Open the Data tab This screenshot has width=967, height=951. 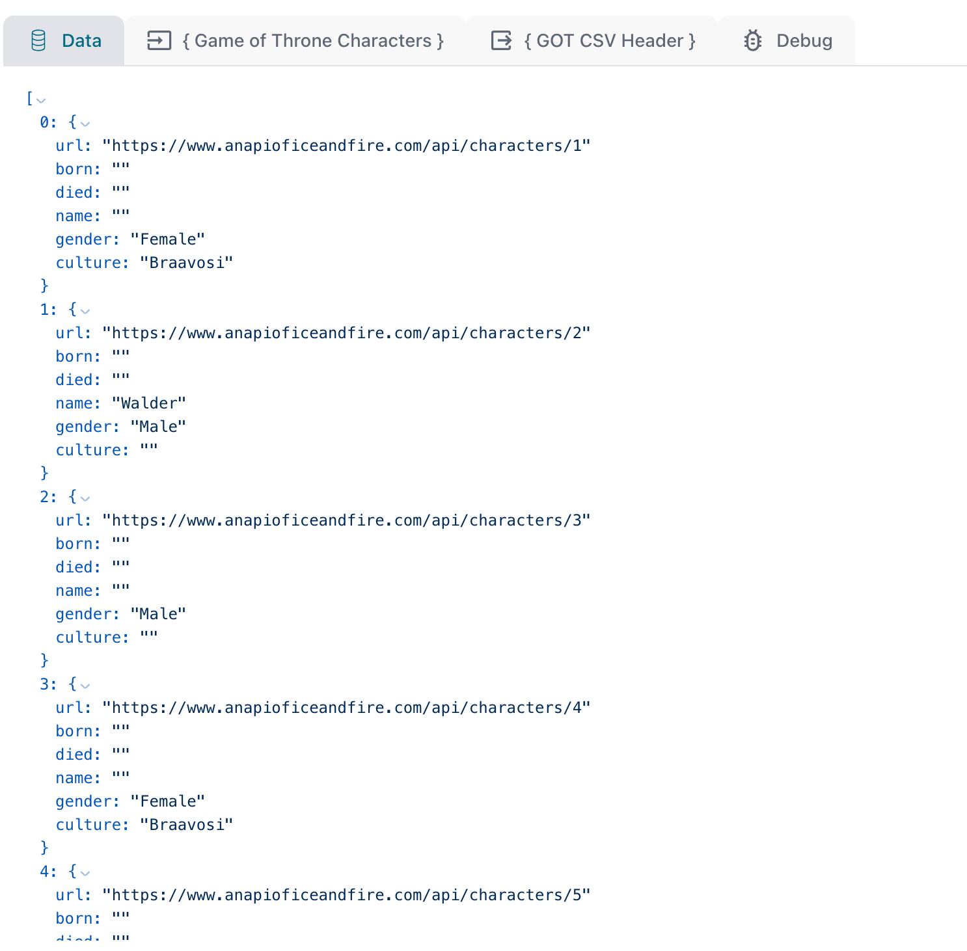coord(64,40)
